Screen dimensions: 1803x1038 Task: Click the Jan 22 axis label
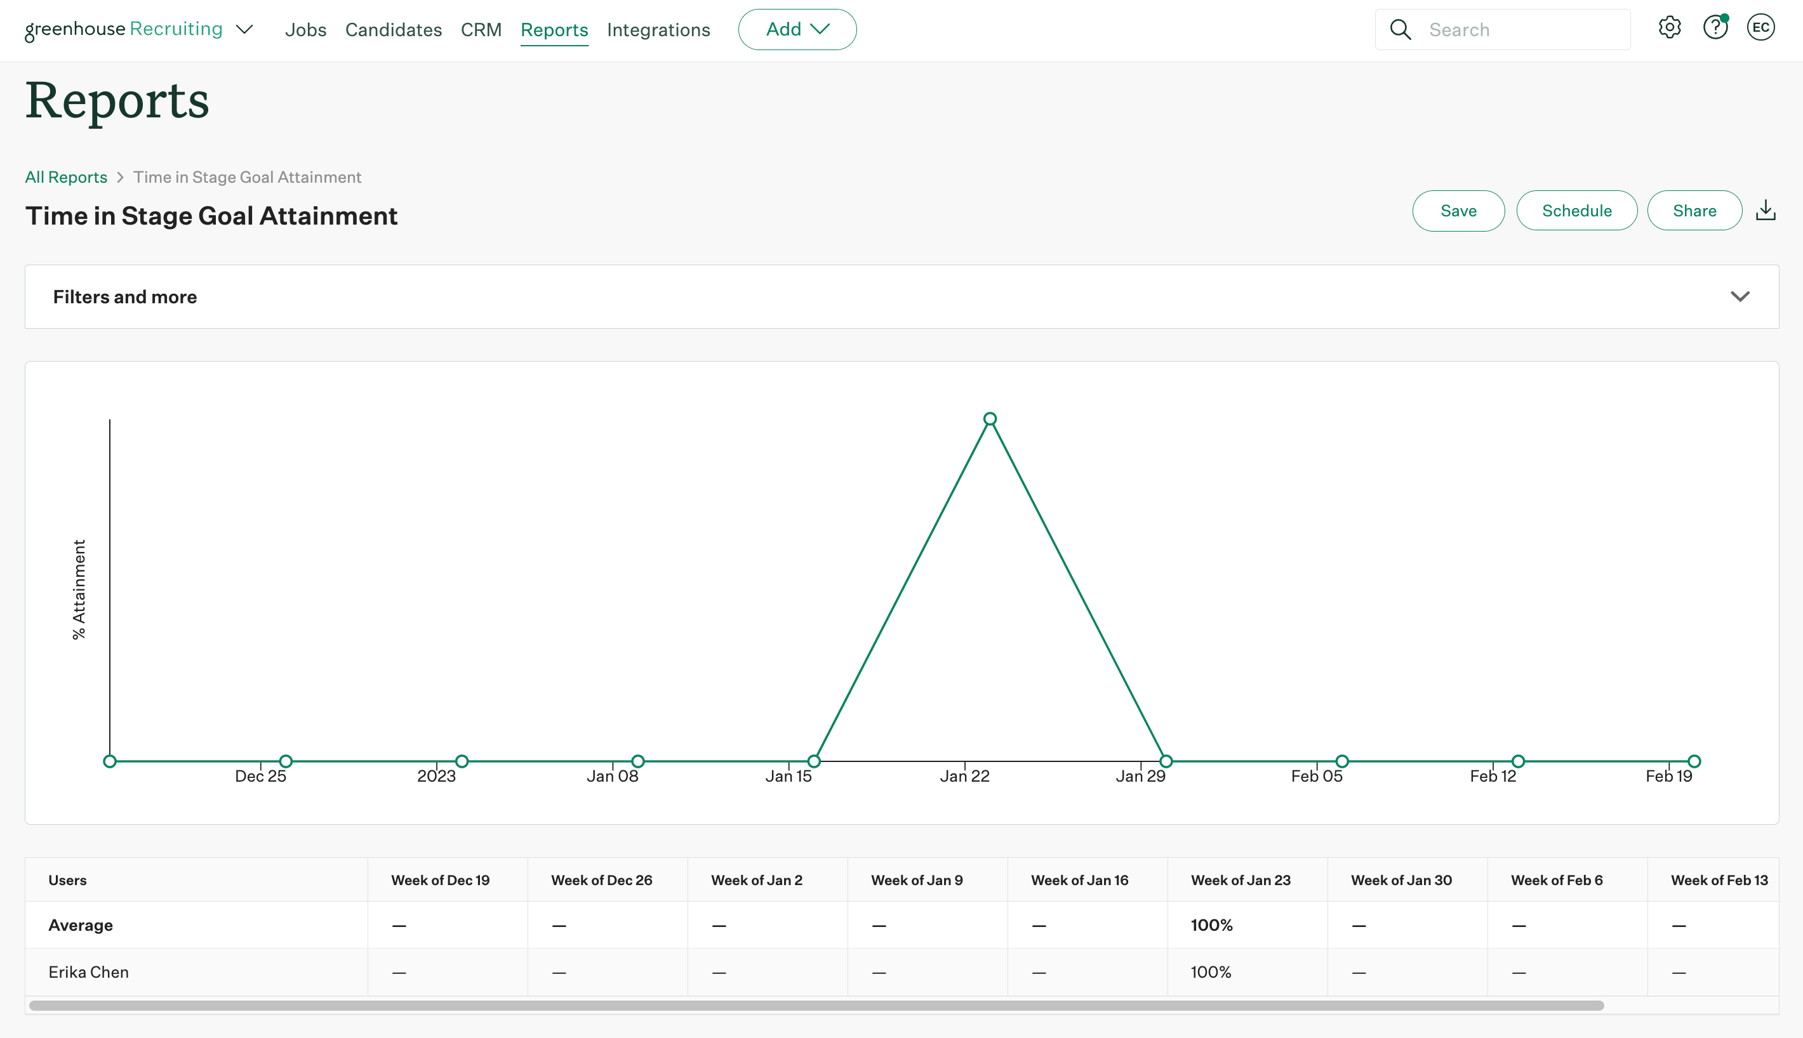[964, 776]
